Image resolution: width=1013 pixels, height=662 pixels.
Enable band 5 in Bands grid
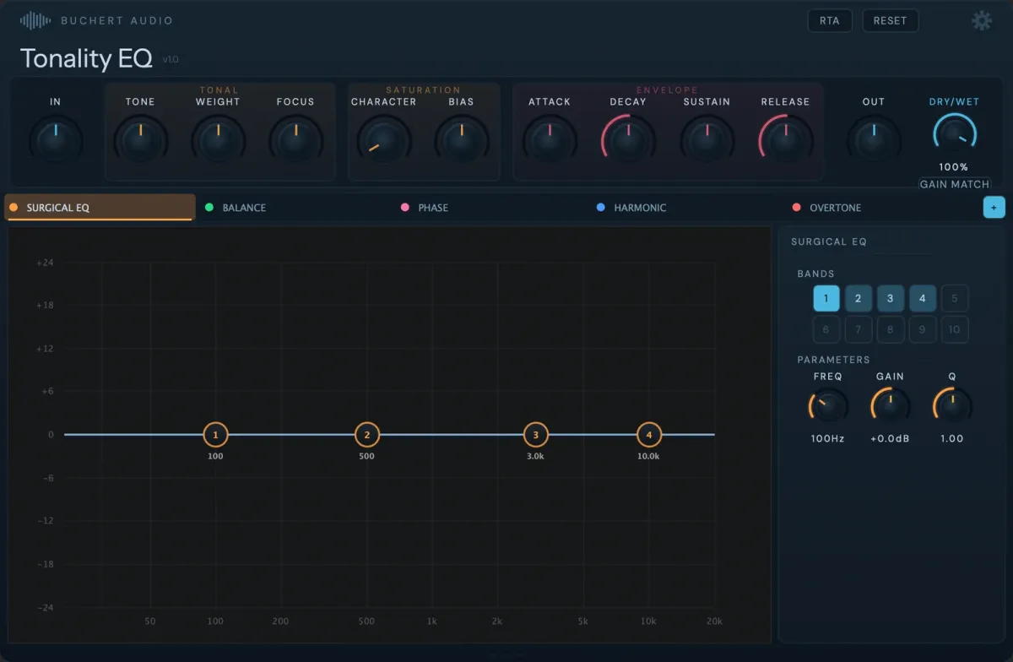click(954, 298)
